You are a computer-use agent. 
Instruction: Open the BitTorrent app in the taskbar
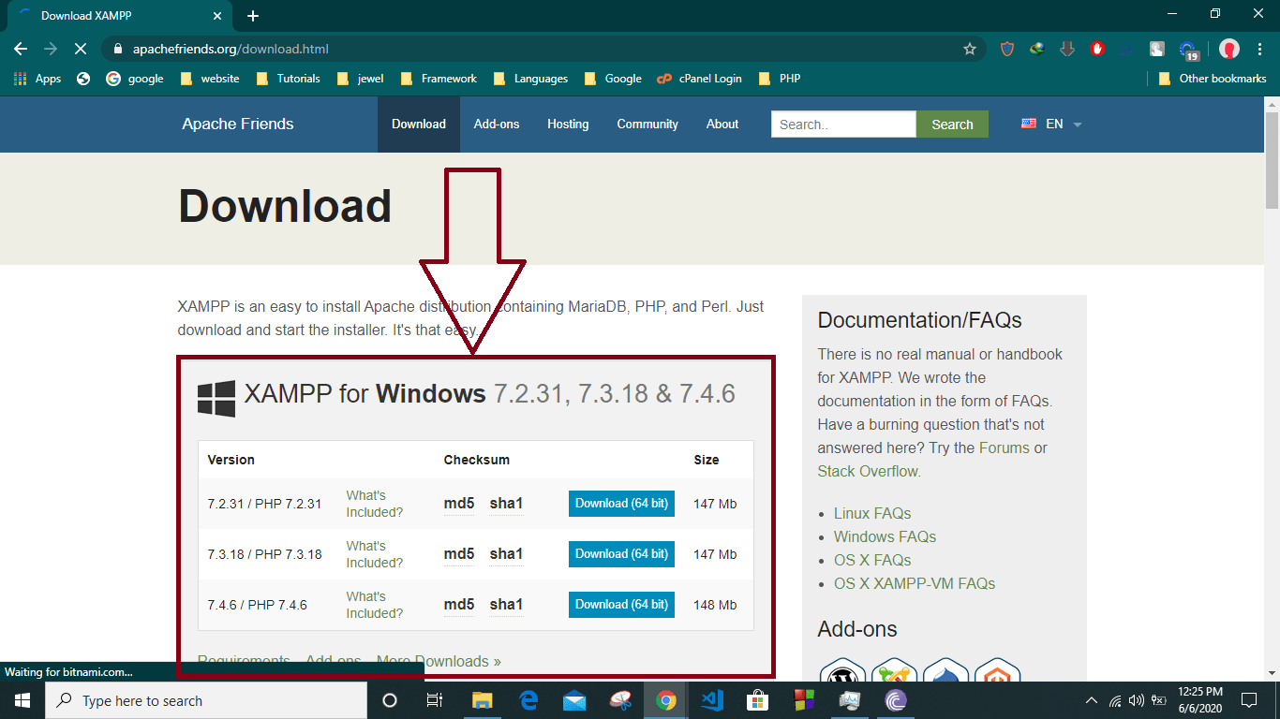pos(895,700)
